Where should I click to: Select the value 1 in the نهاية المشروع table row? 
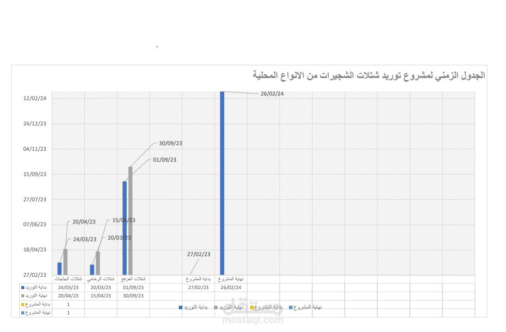coord(68,313)
